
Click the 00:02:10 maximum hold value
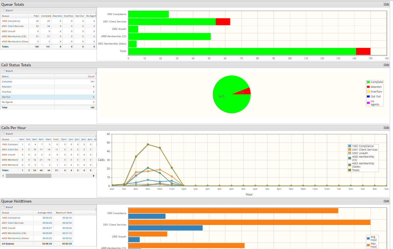(x=67, y=218)
